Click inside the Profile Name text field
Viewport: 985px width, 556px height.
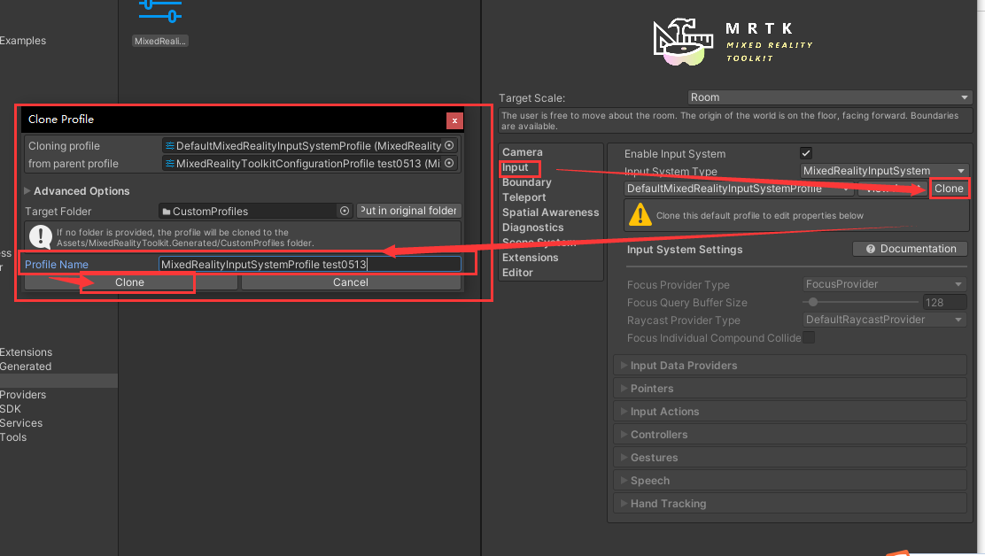pos(310,264)
